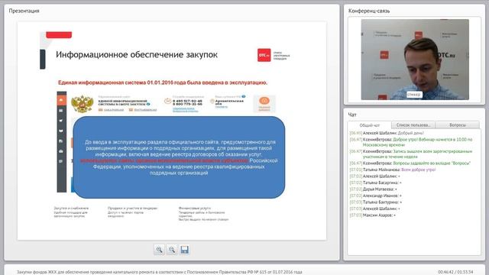Click red line about Единая информационная система

point(163,82)
